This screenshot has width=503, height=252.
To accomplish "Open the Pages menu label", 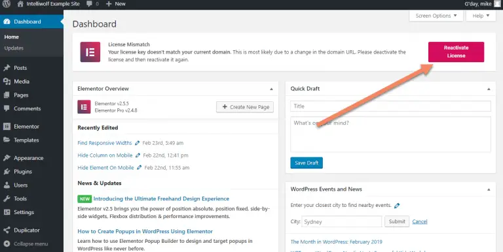I will [21, 95].
